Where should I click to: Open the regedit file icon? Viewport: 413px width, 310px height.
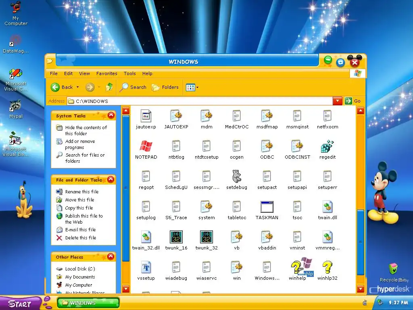tap(327, 146)
